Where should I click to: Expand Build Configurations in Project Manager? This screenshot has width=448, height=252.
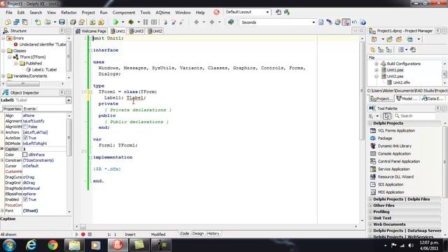pyautogui.click(x=377, y=64)
